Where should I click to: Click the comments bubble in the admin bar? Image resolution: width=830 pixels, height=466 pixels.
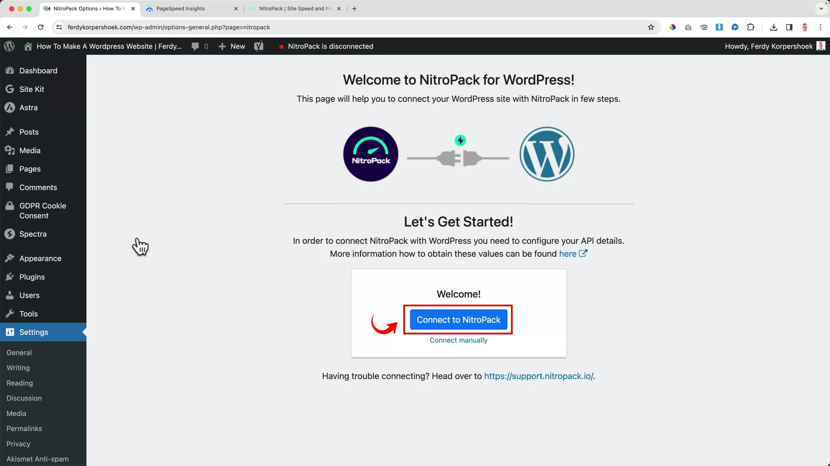[x=197, y=46]
